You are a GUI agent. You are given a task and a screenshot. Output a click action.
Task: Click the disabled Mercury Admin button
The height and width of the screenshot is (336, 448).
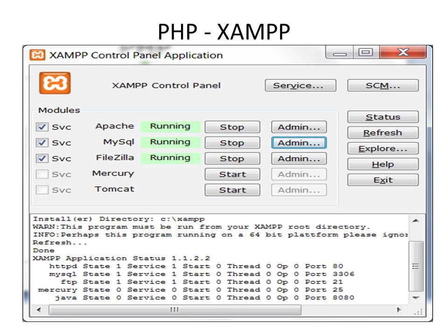[299, 174]
